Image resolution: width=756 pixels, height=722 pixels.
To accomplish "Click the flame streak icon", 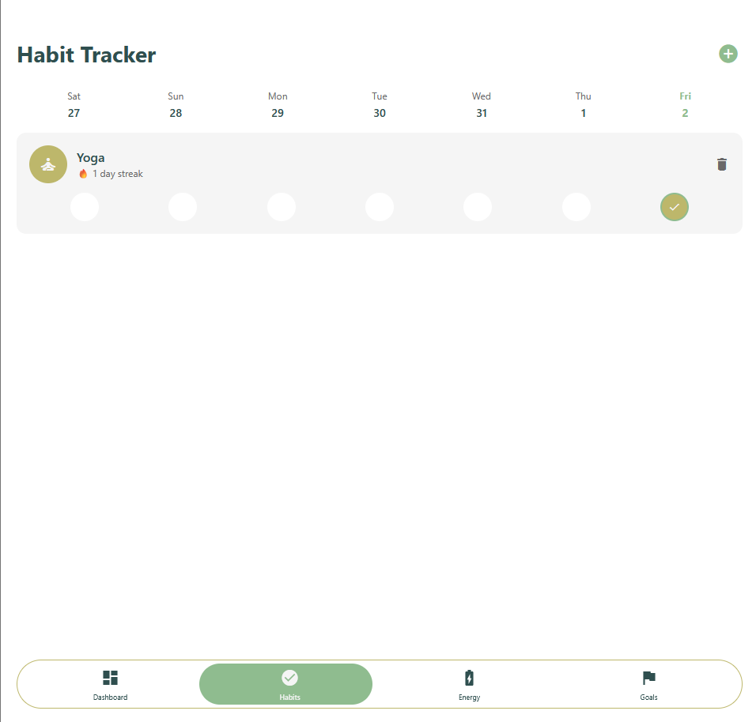I will 83,174.
